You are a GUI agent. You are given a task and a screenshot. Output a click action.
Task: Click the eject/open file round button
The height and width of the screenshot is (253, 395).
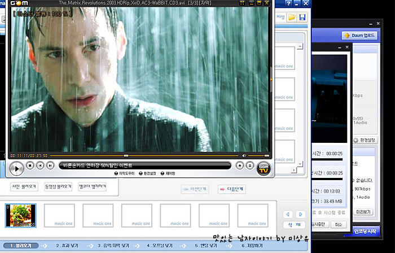pos(240,165)
